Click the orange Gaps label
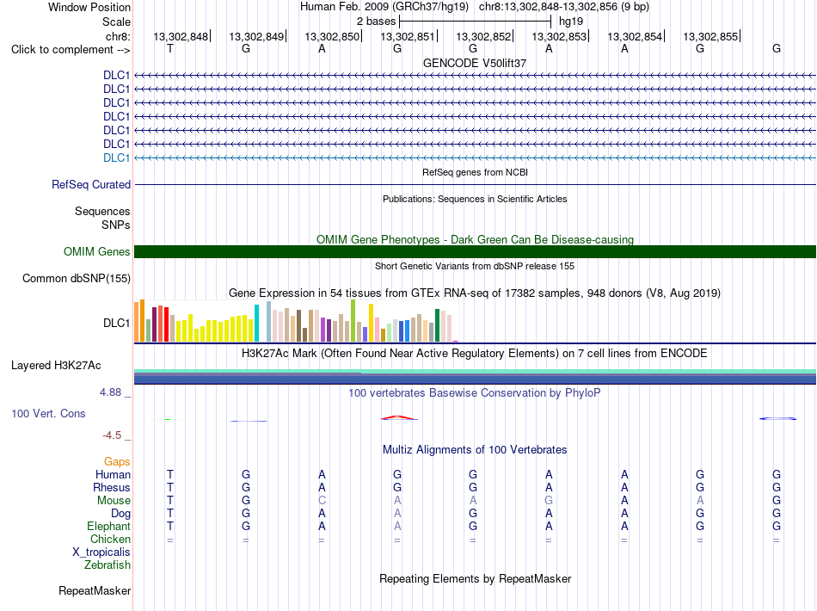 (117, 461)
